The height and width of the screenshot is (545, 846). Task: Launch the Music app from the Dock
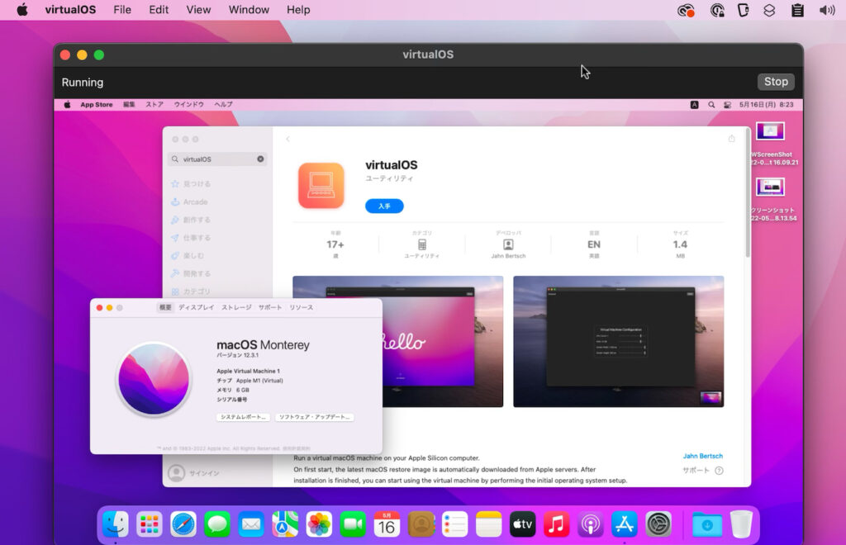[554, 524]
